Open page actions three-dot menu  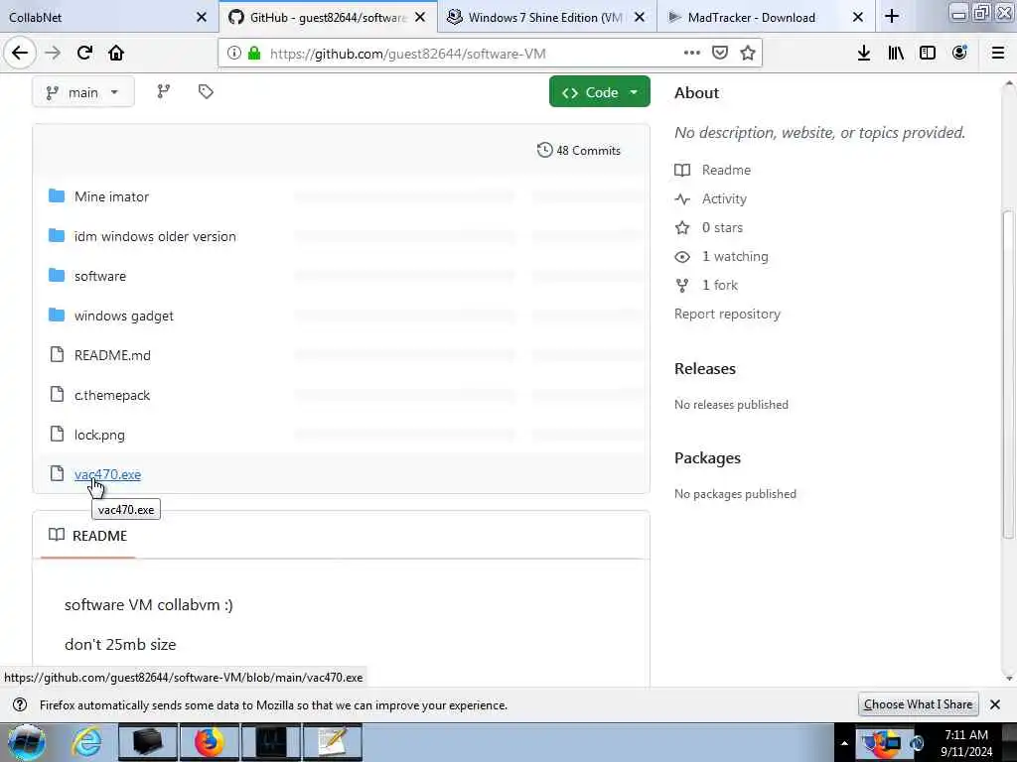coord(691,54)
